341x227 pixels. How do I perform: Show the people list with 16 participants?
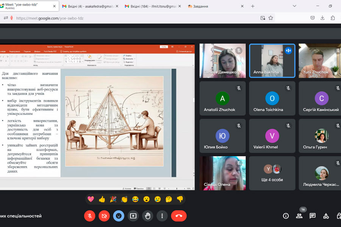(x=299, y=216)
